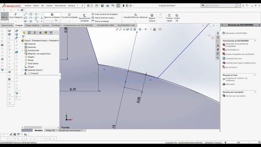Open the Fabricantes link

229,84
